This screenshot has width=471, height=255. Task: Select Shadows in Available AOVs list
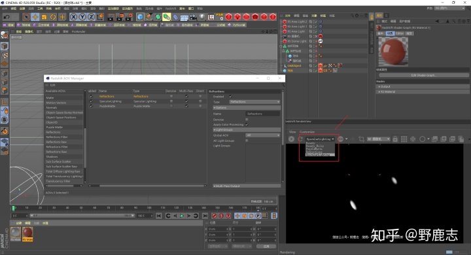(x=52, y=157)
